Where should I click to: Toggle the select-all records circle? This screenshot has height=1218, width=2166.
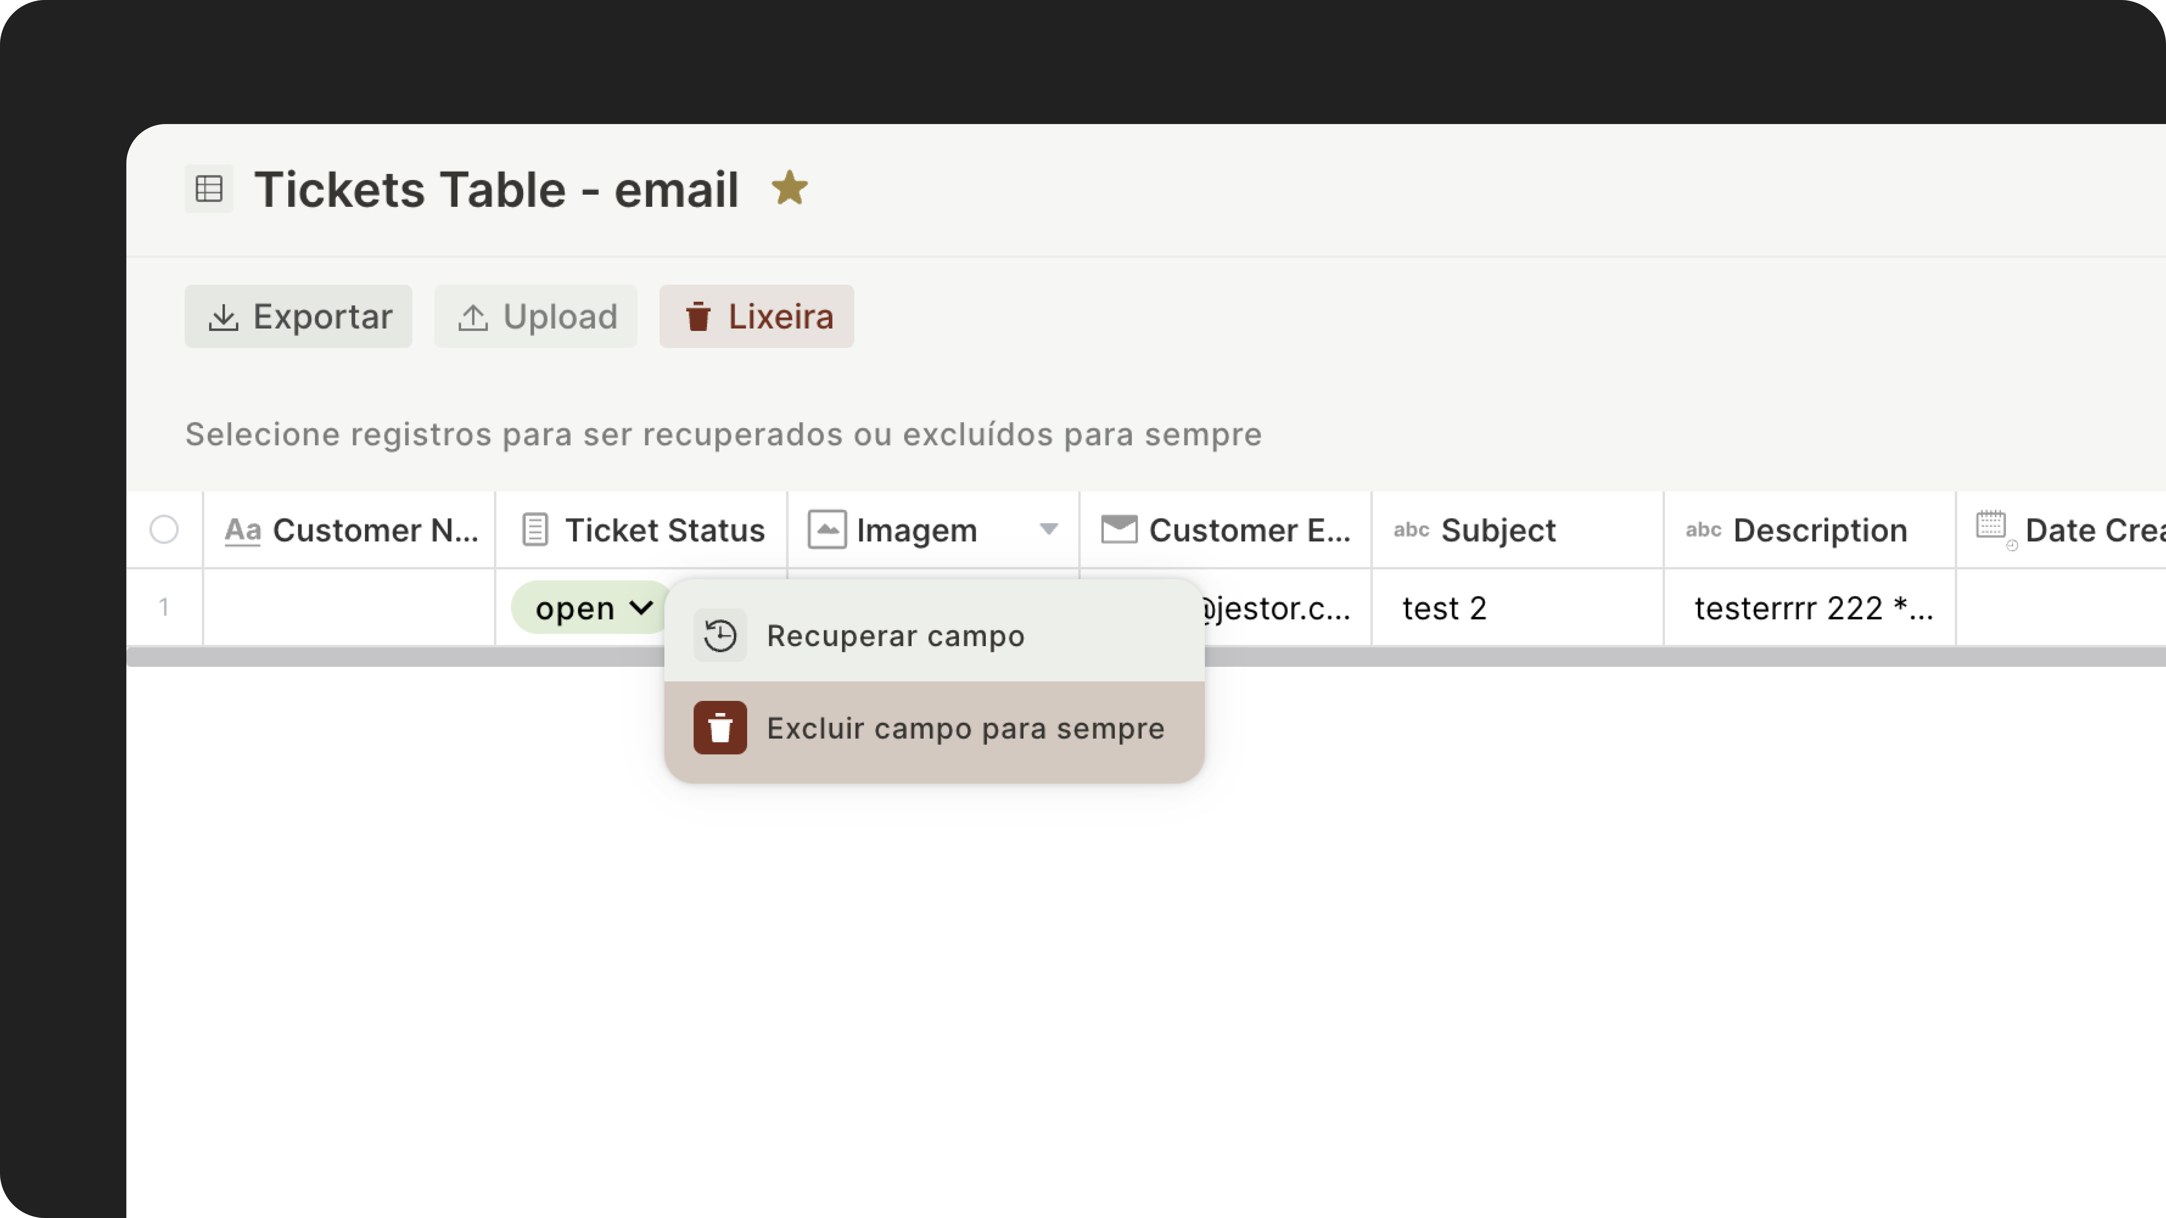point(164,529)
